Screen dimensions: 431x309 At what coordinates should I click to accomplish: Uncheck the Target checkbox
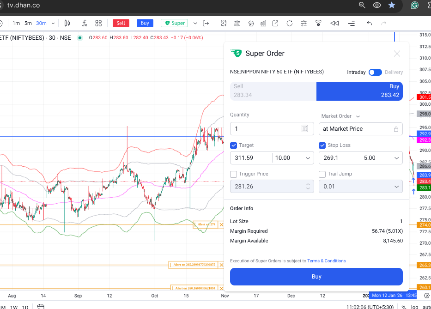(x=233, y=145)
